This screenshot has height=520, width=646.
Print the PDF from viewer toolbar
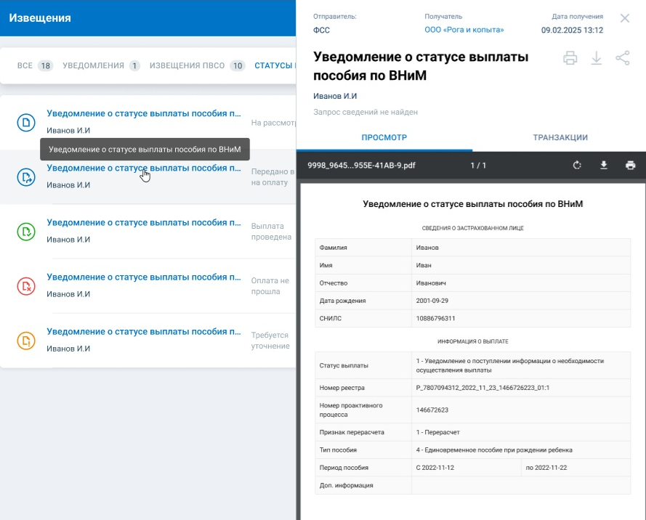pos(630,166)
